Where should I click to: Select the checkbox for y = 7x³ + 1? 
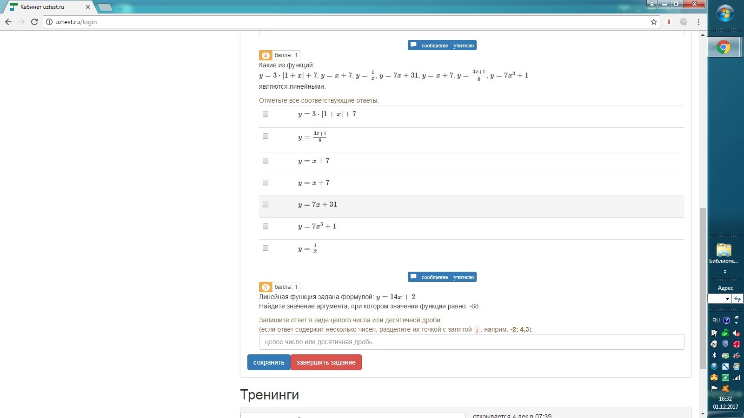click(266, 226)
